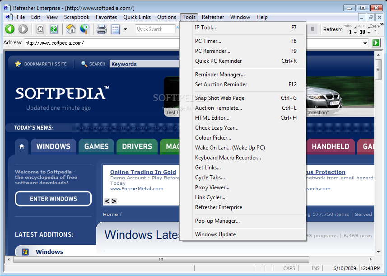Click the Softpedia home tab icon
The height and width of the screenshot is (276, 387).
[x=22, y=146]
